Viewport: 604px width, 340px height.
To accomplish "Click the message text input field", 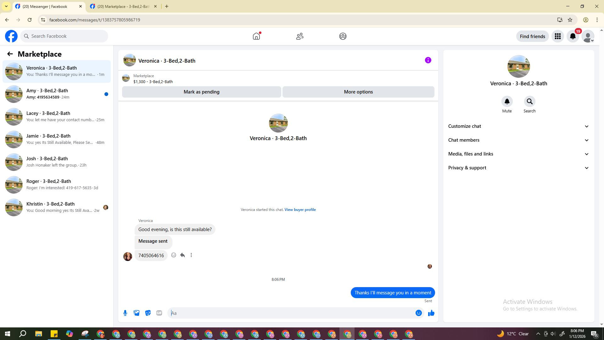I will click(x=291, y=313).
